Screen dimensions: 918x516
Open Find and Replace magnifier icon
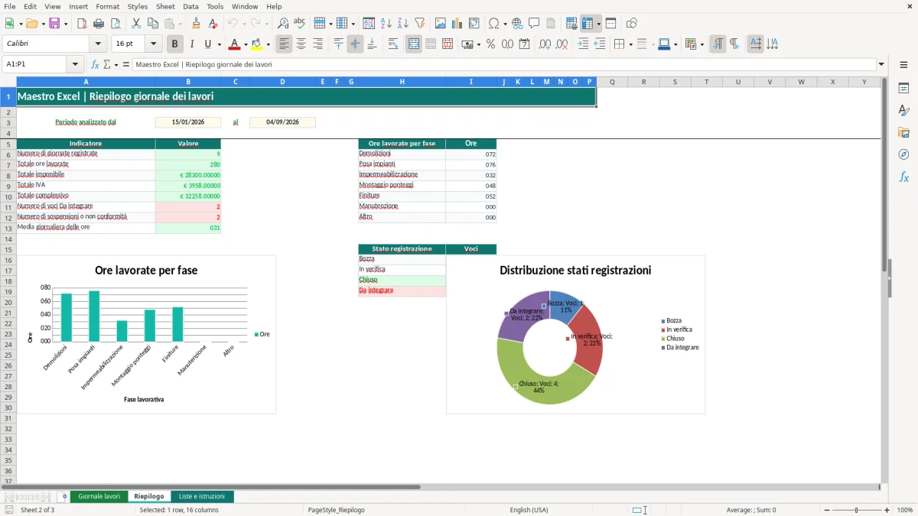tap(283, 24)
